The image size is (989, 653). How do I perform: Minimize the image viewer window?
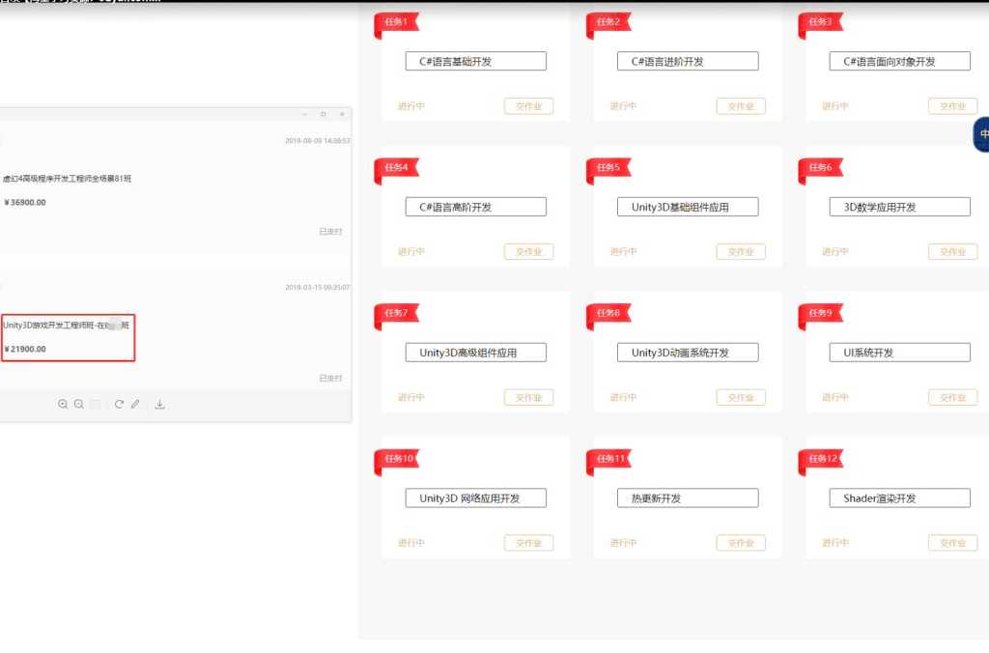304,114
